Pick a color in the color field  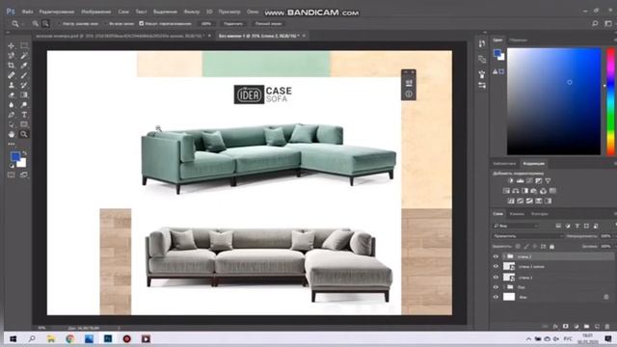pos(553,101)
